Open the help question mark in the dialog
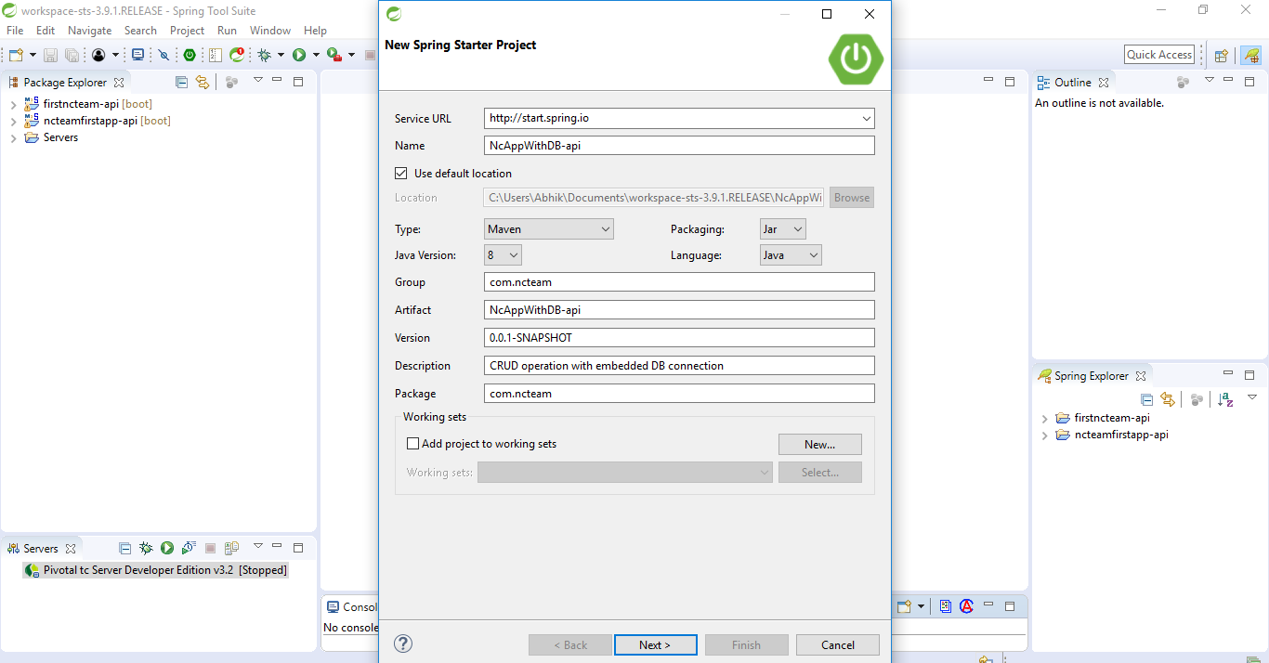The image size is (1269, 663). click(402, 643)
